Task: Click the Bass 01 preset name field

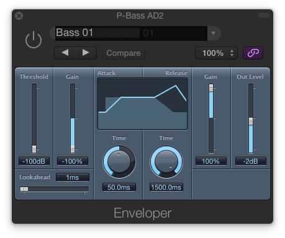Action: pos(131,33)
